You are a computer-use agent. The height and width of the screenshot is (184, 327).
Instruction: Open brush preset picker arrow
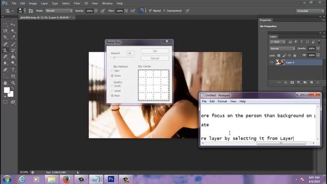(x=25, y=11)
